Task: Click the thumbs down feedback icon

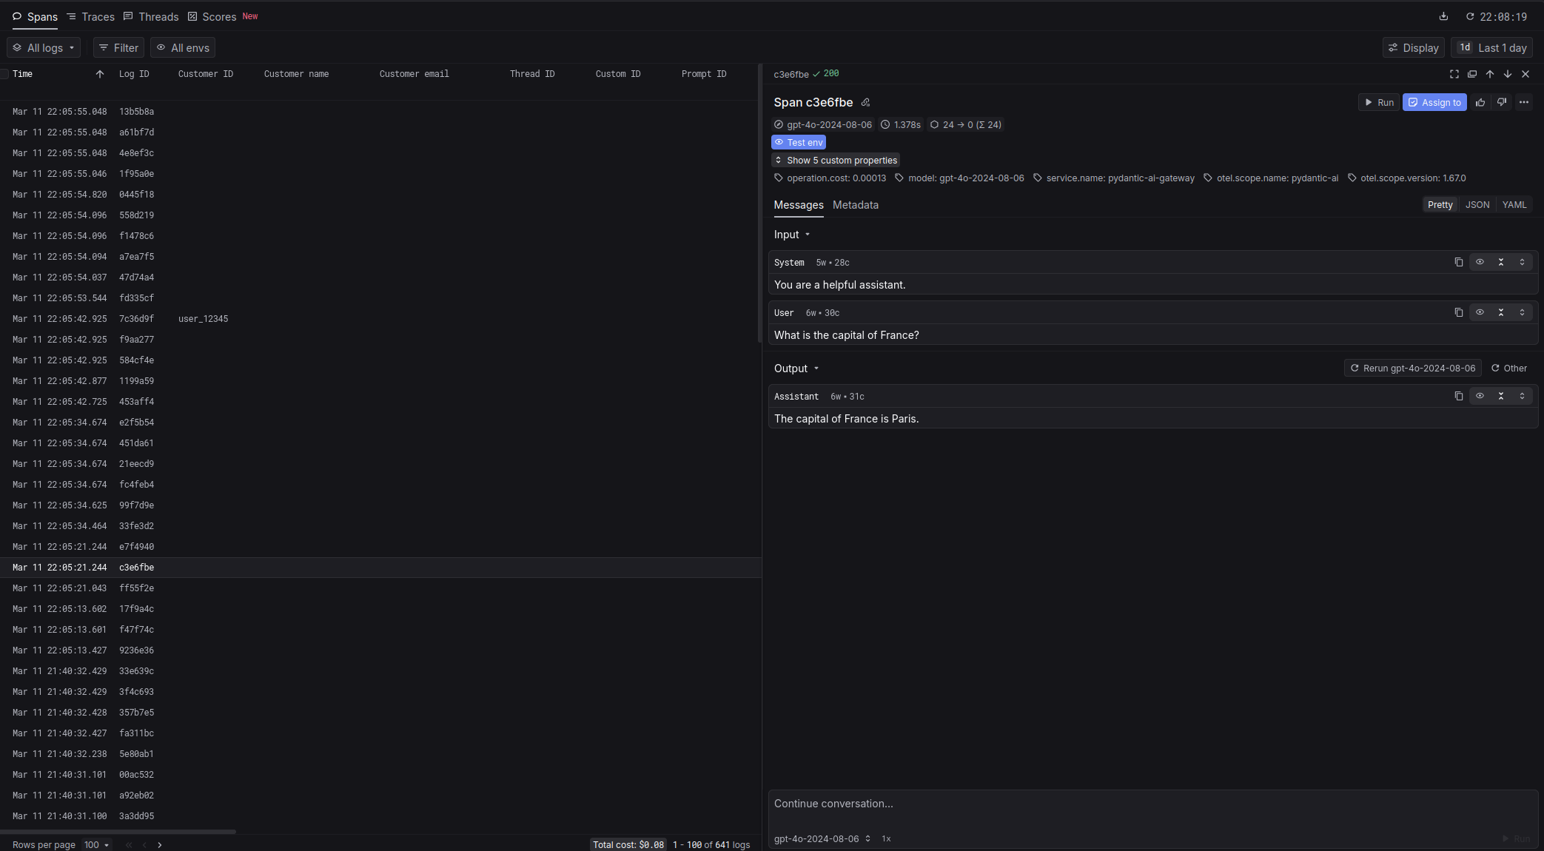Action: click(x=1501, y=103)
